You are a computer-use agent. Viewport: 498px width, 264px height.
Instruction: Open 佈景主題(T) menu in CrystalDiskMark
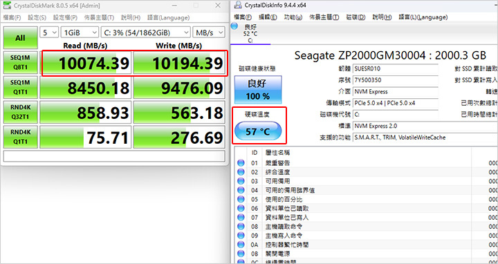[x=99, y=17]
